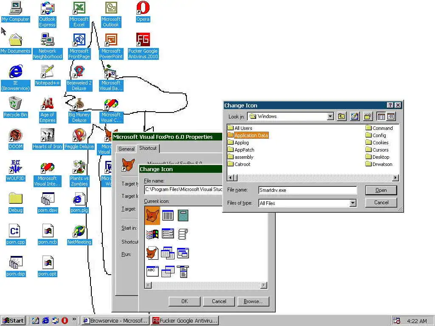Click the Open button in file dialog
435x326 pixels.
381,190
